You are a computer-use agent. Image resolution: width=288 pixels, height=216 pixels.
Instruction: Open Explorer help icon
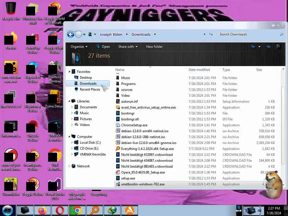pos(279,47)
